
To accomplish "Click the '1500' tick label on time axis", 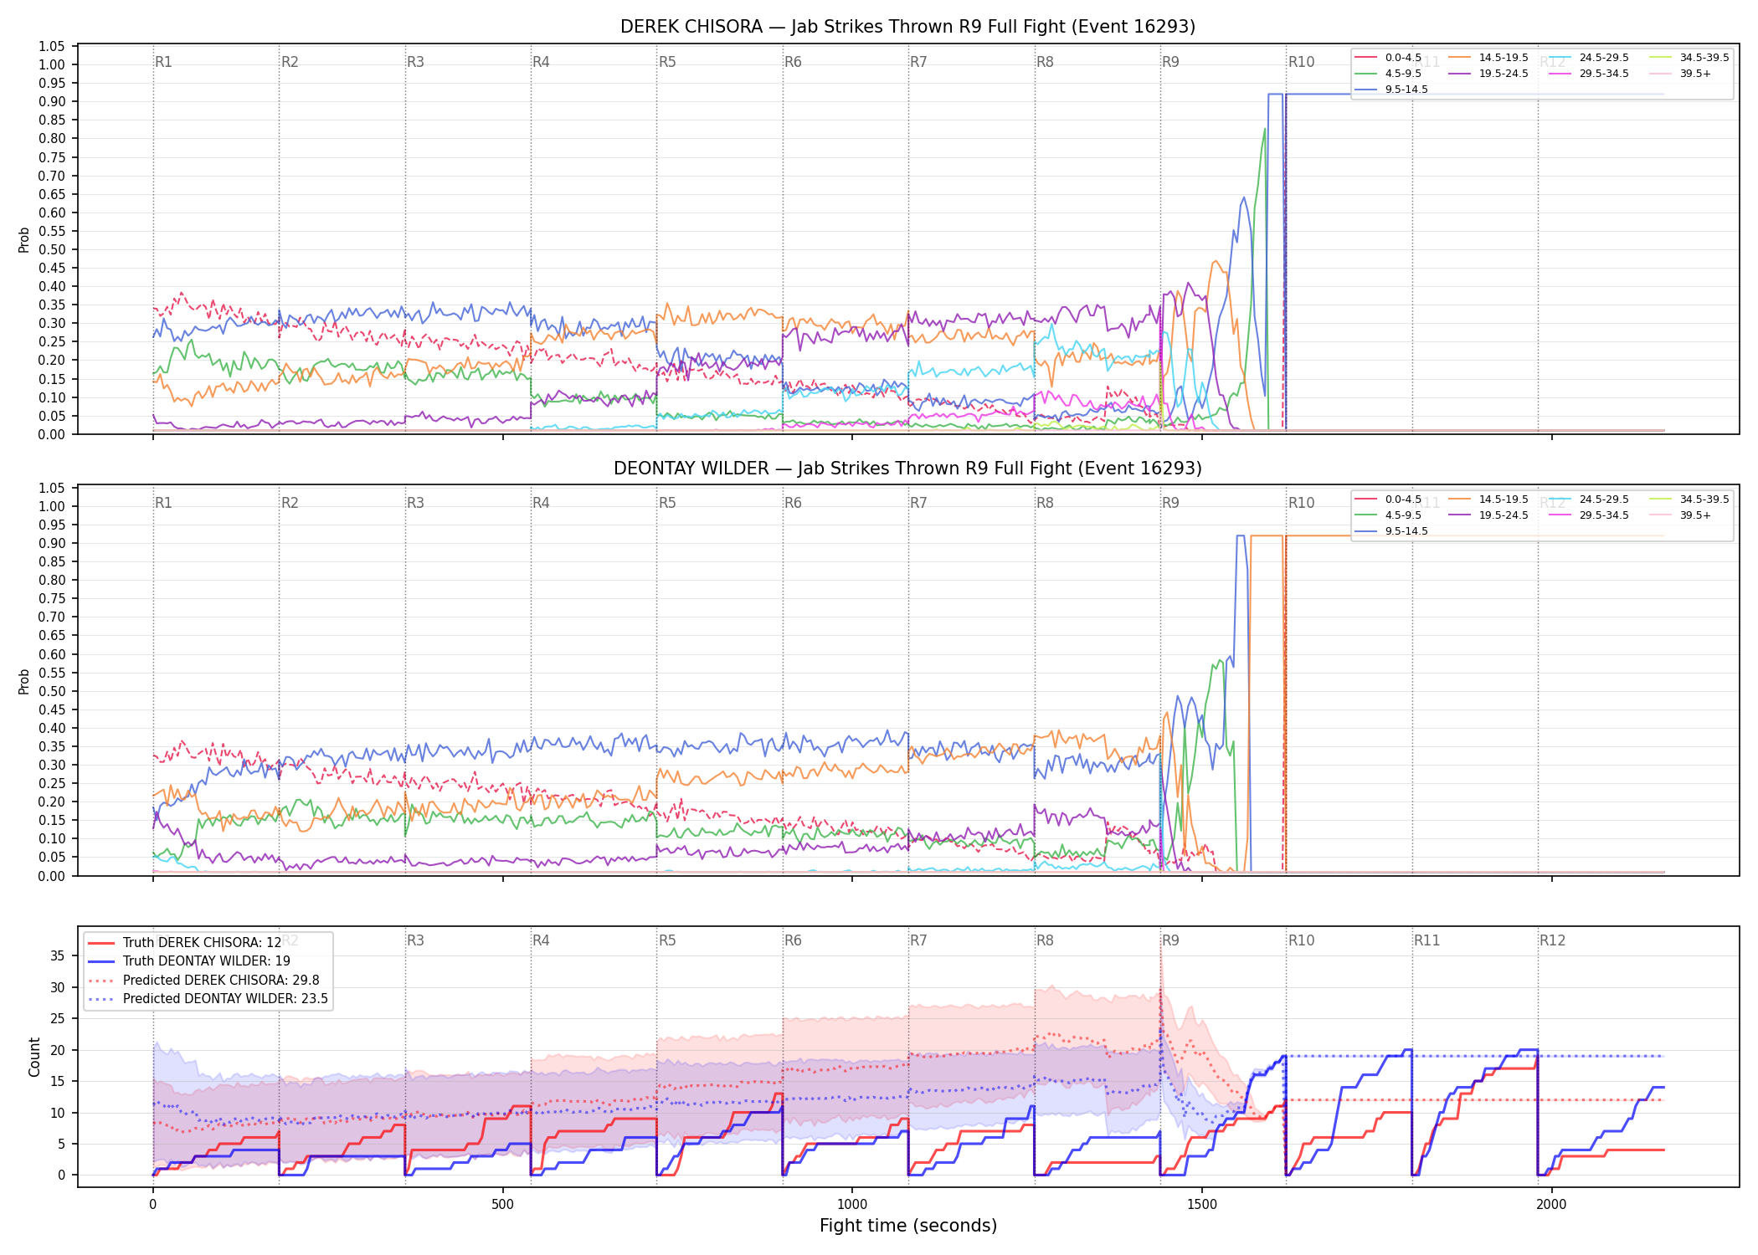I will click(1202, 1205).
